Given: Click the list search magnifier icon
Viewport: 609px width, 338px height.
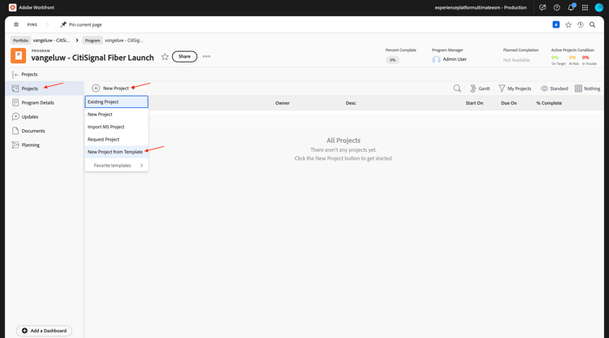Looking at the screenshot, I should 457,89.
